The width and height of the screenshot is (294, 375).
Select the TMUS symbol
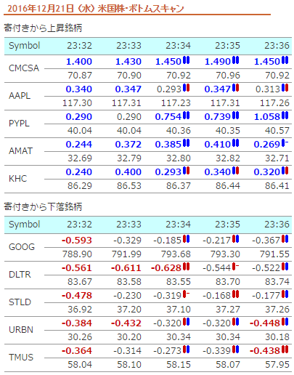pos(21,358)
